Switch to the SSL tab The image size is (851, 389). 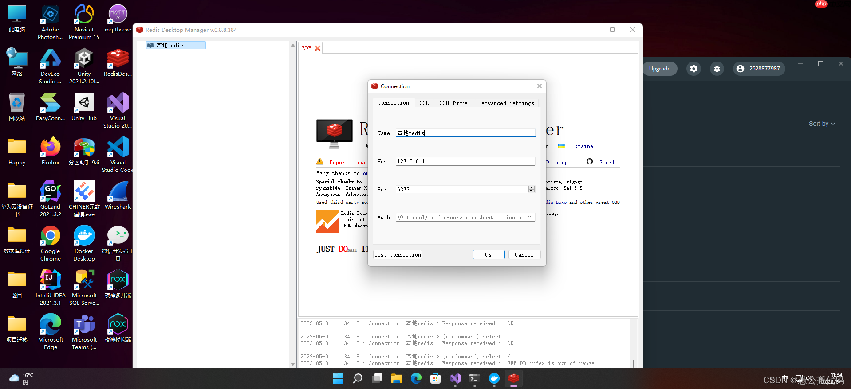[424, 103]
